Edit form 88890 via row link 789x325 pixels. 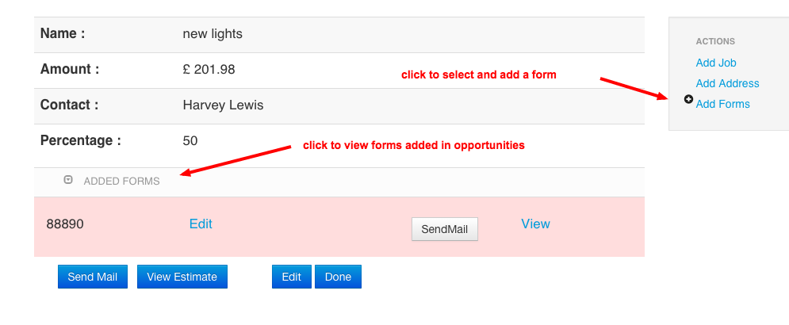pos(201,224)
